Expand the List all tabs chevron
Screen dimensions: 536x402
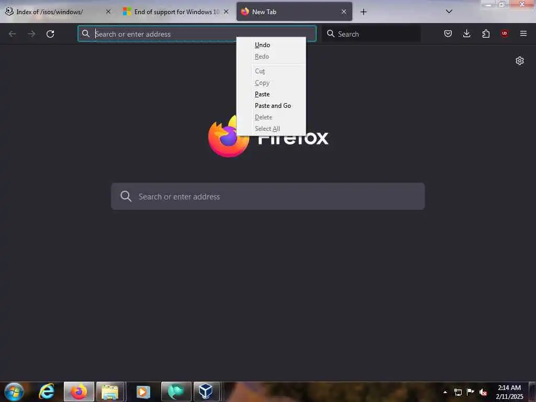(x=449, y=12)
